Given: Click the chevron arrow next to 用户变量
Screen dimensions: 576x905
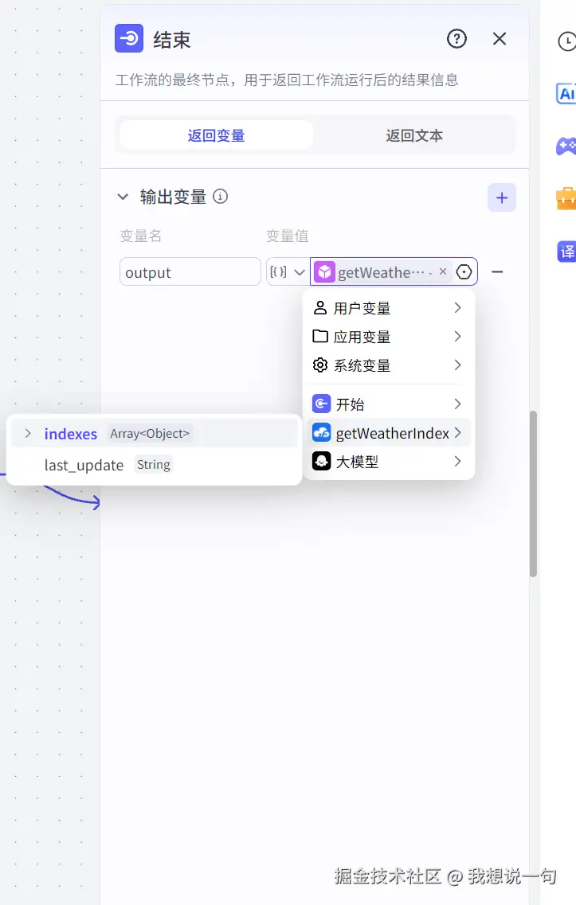Looking at the screenshot, I should coord(457,307).
